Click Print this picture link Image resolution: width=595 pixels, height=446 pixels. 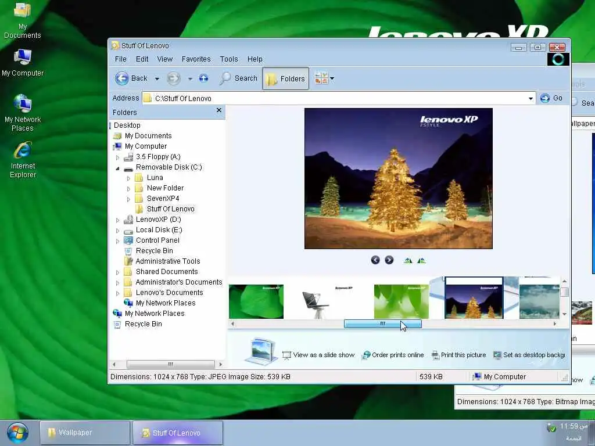[x=459, y=355]
